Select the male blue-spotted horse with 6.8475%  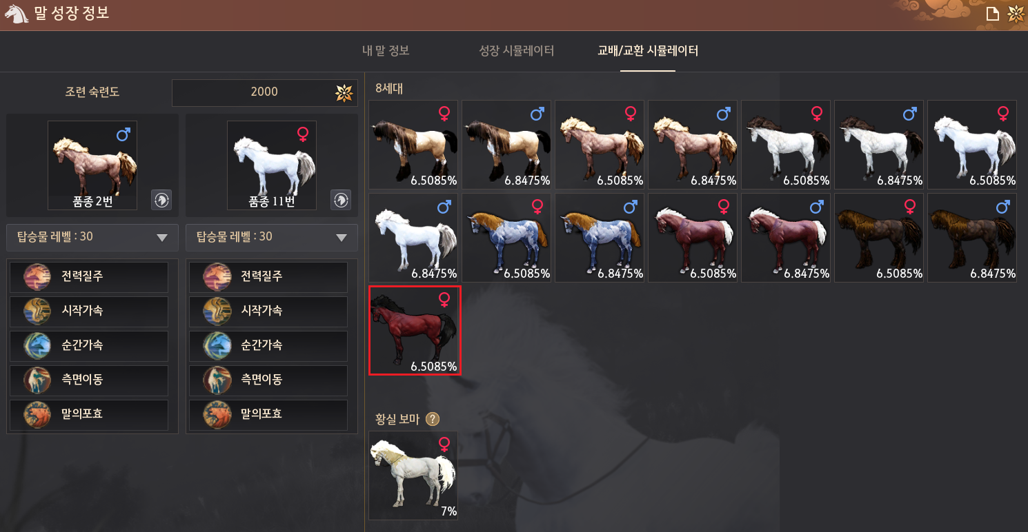[x=600, y=238]
